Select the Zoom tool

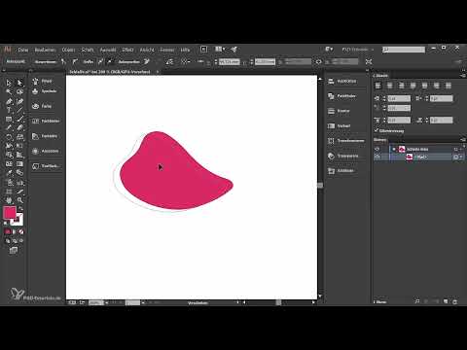tap(19, 200)
